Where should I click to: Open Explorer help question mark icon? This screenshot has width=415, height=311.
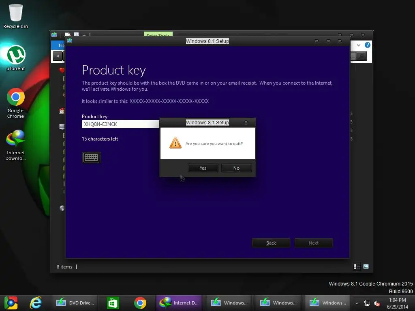pyautogui.click(x=367, y=45)
